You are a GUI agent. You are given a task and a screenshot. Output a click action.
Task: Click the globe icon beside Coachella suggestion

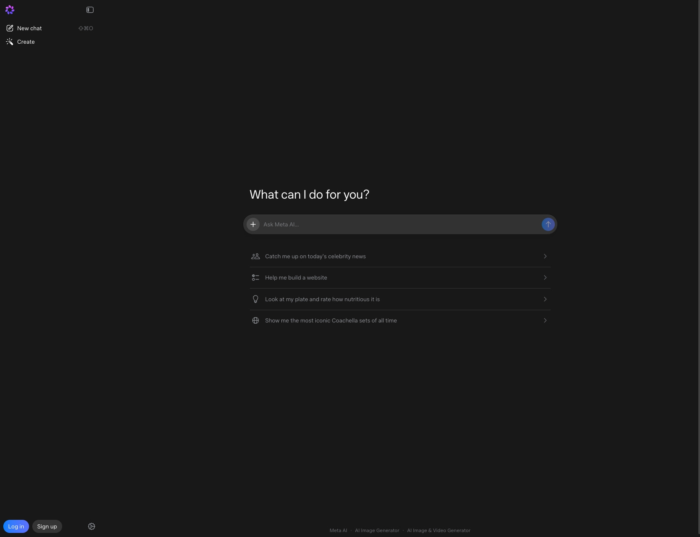coord(256,320)
